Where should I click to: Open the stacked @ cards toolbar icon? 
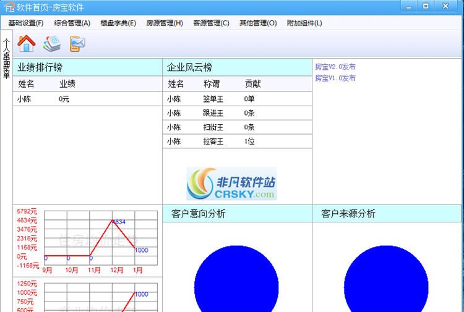(52, 44)
